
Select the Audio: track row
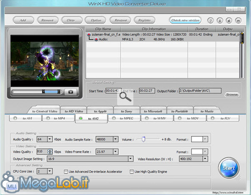[163, 39]
